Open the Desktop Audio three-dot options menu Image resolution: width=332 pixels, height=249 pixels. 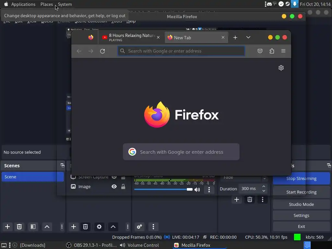click(209, 190)
